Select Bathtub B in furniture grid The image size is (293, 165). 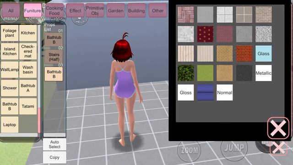[10, 106]
